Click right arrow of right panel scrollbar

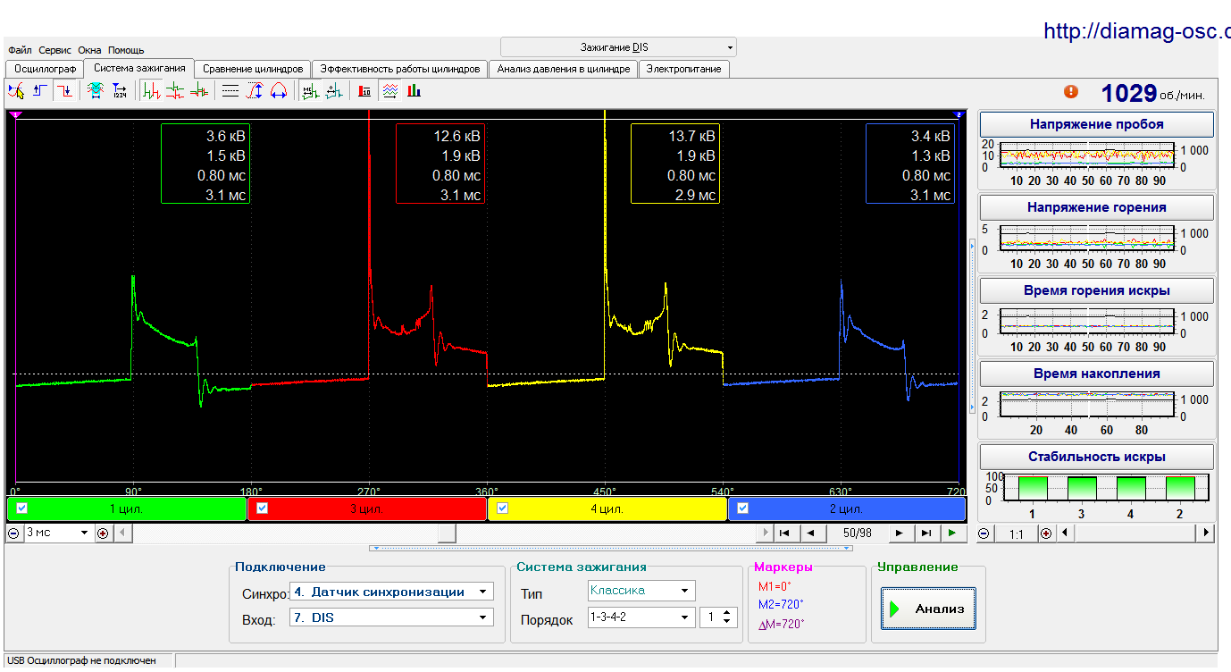click(1206, 533)
